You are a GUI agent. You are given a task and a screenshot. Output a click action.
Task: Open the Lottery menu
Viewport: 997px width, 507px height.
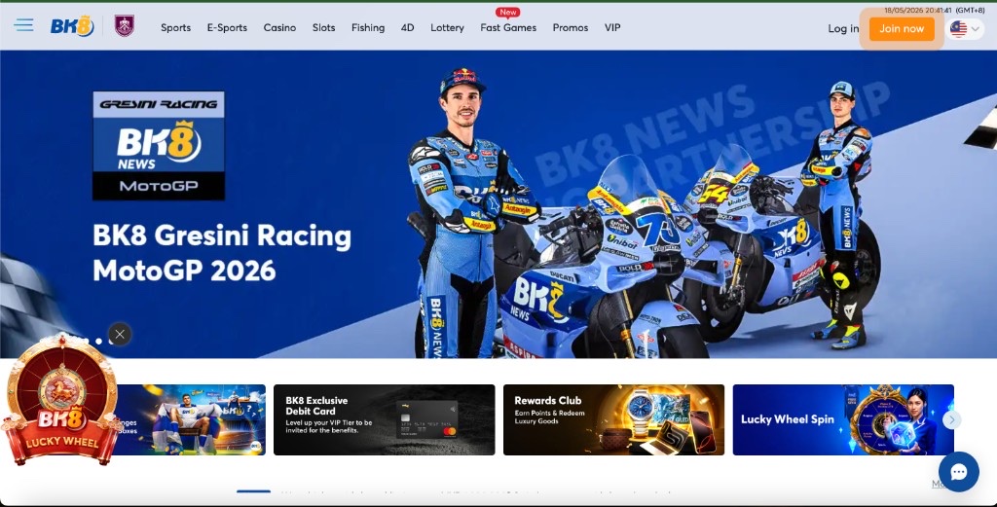(x=447, y=28)
